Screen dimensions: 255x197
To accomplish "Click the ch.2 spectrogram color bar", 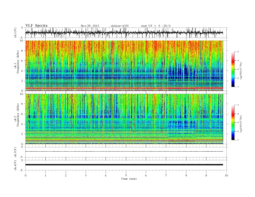I will (x=233, y=123).
